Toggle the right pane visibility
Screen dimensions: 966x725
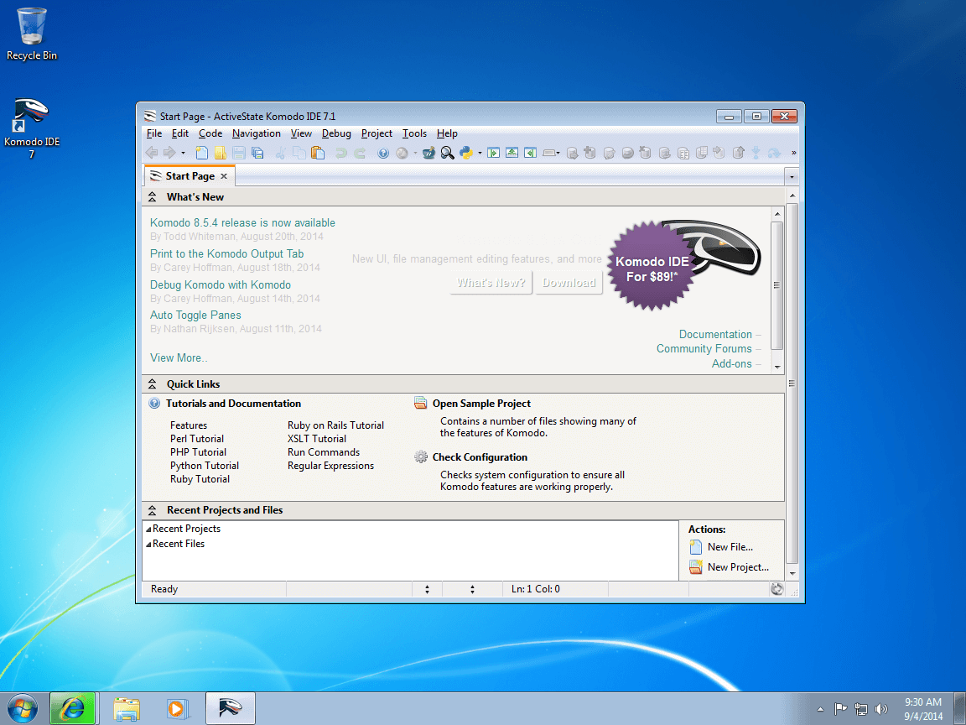[x=531, y=153]
